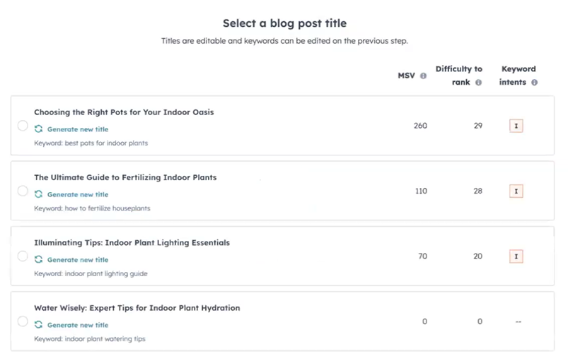
Task: Click intent badge I for the fertilize houseplants keyword
Action: [516, 191]
